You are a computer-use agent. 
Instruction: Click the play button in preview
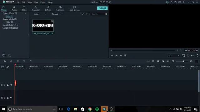[121, 55]
